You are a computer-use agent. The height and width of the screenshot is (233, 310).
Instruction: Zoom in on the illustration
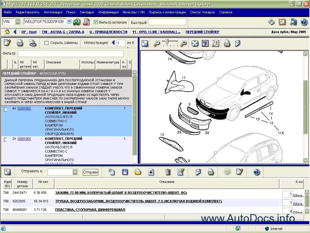pos(183,43)
